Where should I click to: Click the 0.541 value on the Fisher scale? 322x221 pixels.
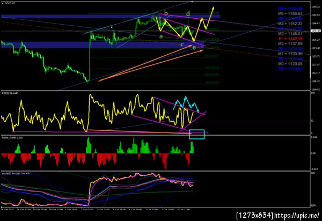(x=314, y=137)
